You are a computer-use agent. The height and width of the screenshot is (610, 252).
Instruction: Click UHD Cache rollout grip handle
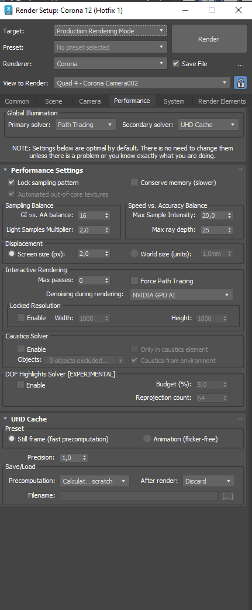pyautogui.click(x=240, y=418)
